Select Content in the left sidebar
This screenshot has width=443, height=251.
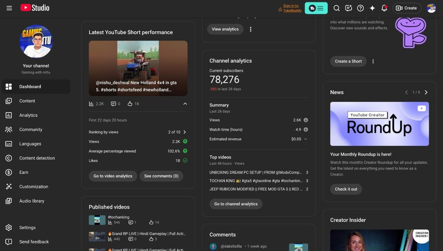pos(27,101)
